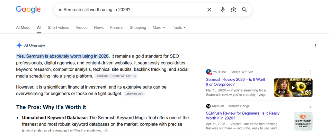Go to the News tab
Screen dimensions: 329x132
99,28
